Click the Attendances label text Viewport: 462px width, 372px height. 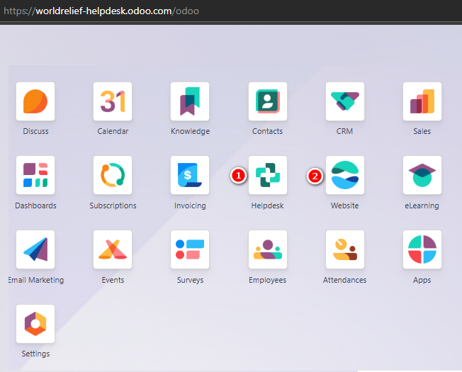click(x=345, y=280)
